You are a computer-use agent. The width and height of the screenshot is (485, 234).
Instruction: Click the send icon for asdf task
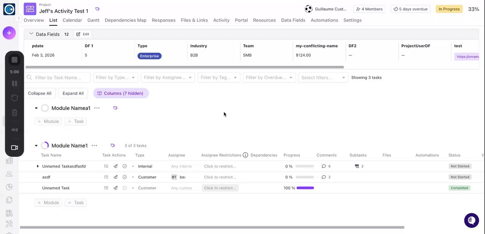(116, 177)
